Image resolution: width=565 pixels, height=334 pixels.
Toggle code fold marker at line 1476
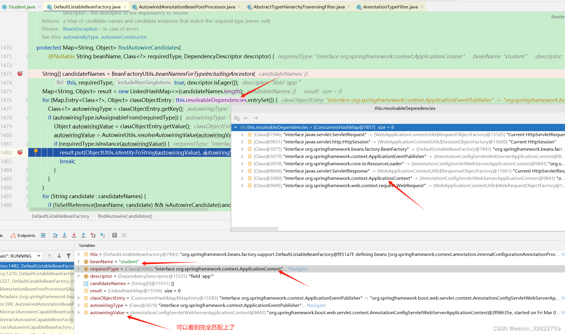click(x=28, y=100)
